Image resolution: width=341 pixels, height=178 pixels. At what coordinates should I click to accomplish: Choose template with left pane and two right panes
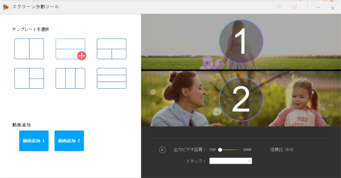coord(29,78)
